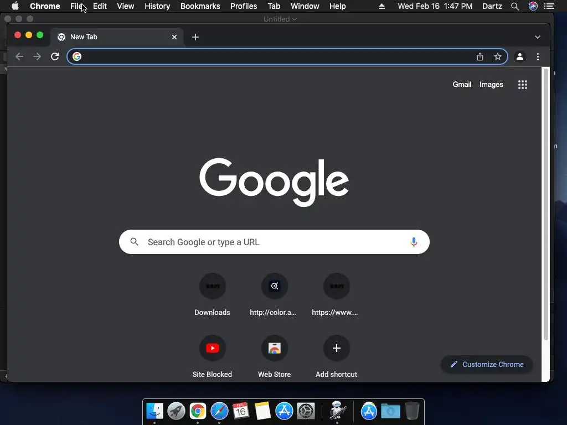Open the Images link
Screen dimensions: 567x425
coord(491,85)
